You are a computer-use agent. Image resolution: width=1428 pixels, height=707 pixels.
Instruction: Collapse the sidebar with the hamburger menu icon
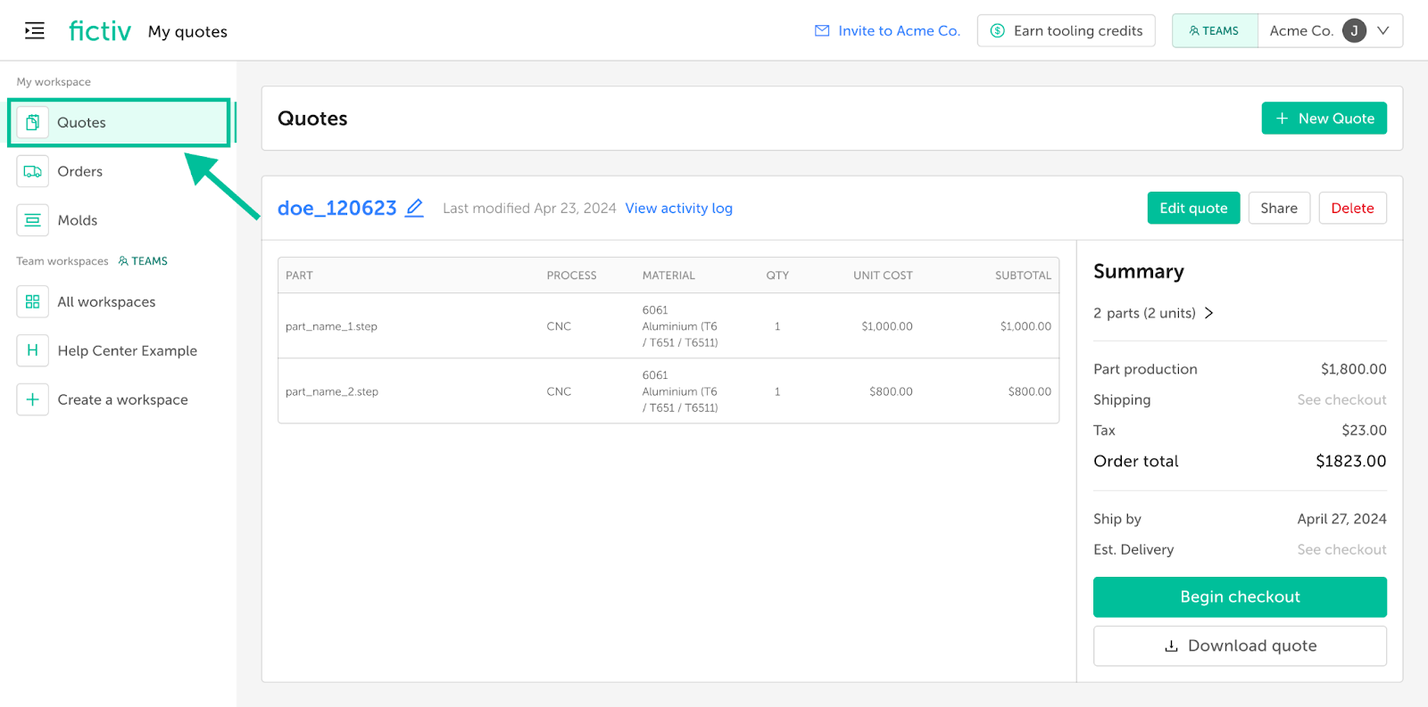pos(34,31)
